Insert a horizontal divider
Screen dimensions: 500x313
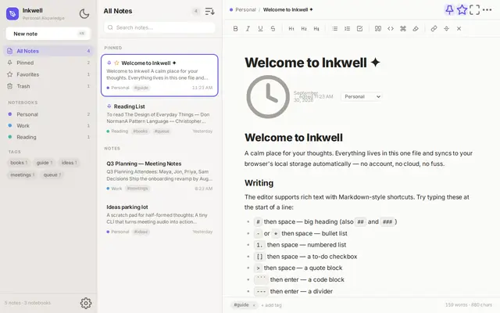(x=446, y=29)
